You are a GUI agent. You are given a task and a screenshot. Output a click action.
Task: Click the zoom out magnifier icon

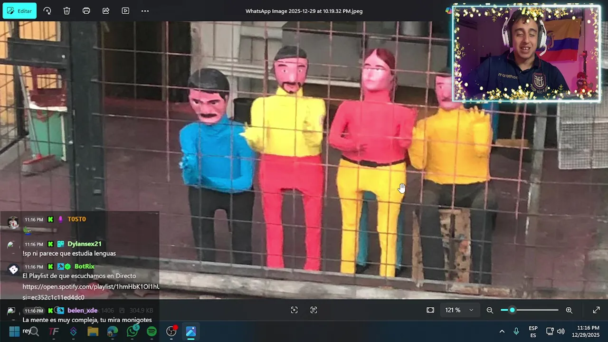pyautogui.click(x=490, y=310)
